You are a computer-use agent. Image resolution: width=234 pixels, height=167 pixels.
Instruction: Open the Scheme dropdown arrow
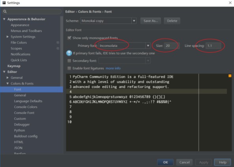[134, 21]
